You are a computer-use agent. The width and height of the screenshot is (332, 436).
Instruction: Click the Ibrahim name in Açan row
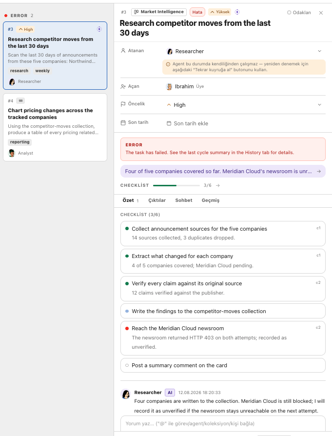(184, 86)
